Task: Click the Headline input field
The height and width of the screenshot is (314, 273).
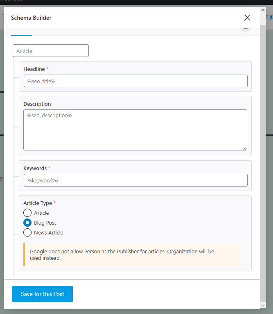Action: 135,81
